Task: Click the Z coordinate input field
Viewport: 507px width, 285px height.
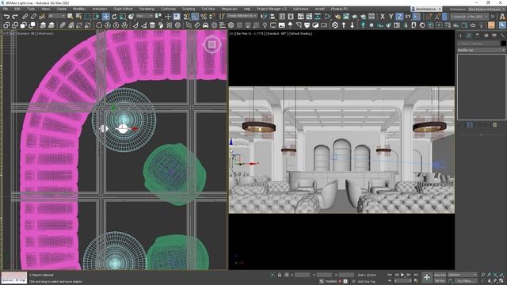Action: click(x=346, y=275)
